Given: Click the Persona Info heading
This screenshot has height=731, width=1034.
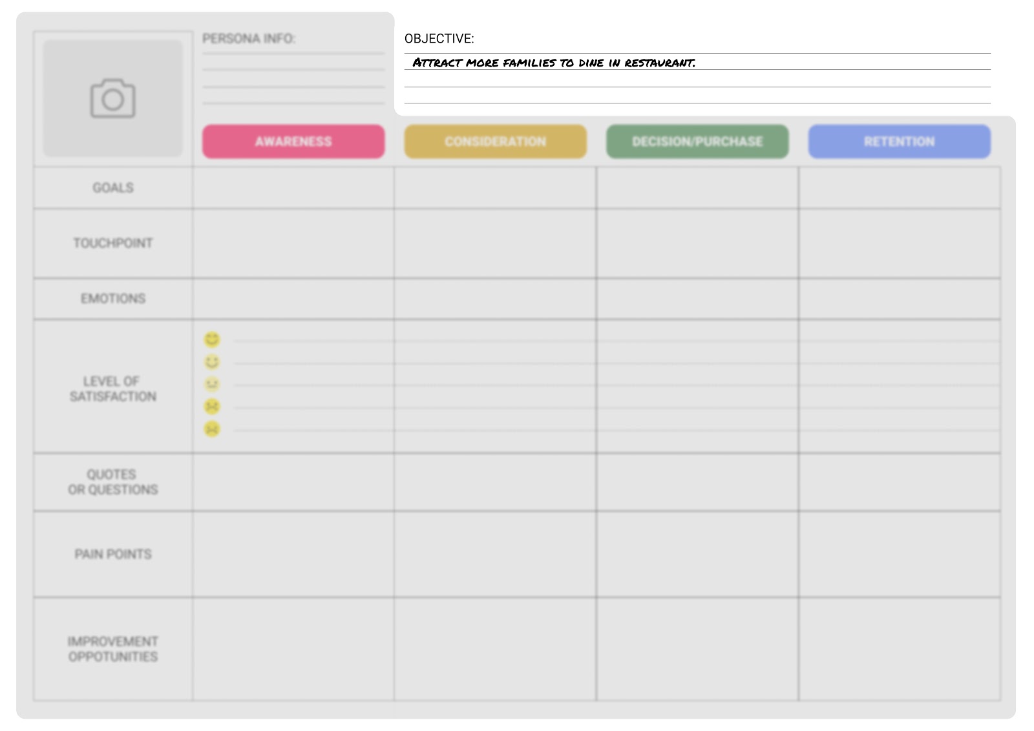Looking at the screenshot, I should (249, 39).
